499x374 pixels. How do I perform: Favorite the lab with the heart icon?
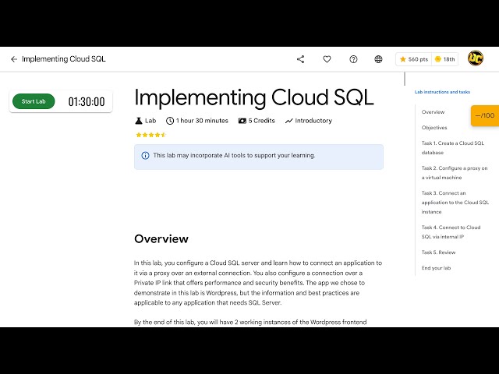(x=327, y=59)
